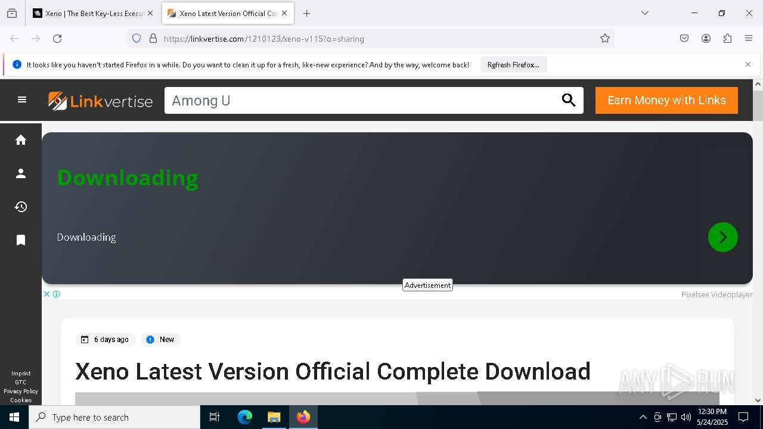The height and width of the screenshot is (429, 763).
Task: Open the Linkvertise hamburger menu
Action: pyautogui.click(x=22, y=100)
